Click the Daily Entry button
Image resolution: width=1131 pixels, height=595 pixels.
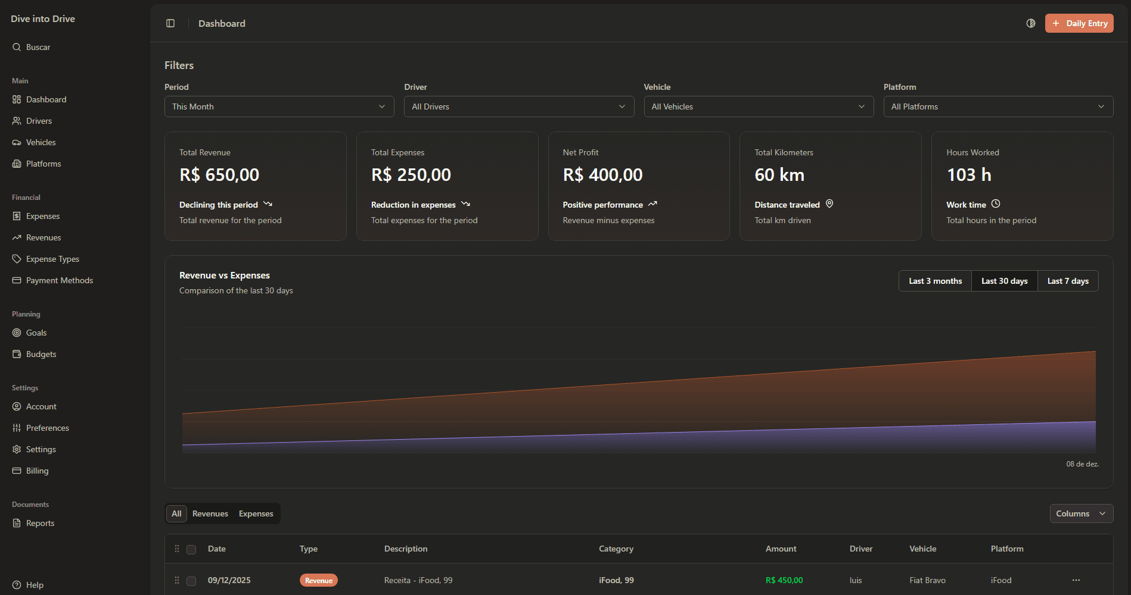(1079, 23)
